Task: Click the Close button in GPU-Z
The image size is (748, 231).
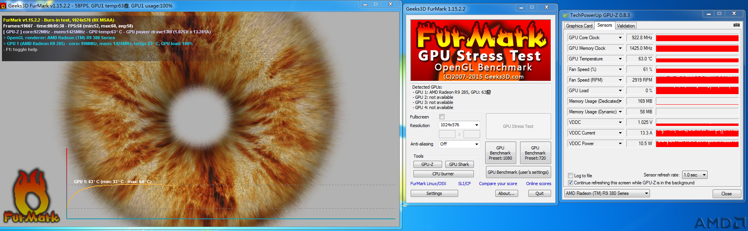Action: click(726, 194)
